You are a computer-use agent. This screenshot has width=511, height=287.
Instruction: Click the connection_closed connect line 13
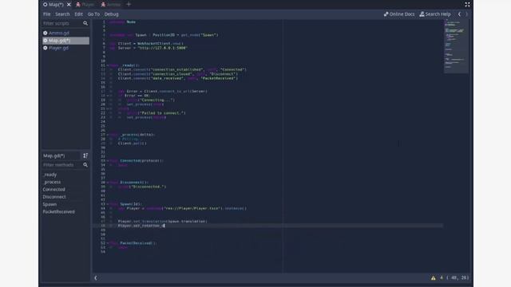[178, 74]
